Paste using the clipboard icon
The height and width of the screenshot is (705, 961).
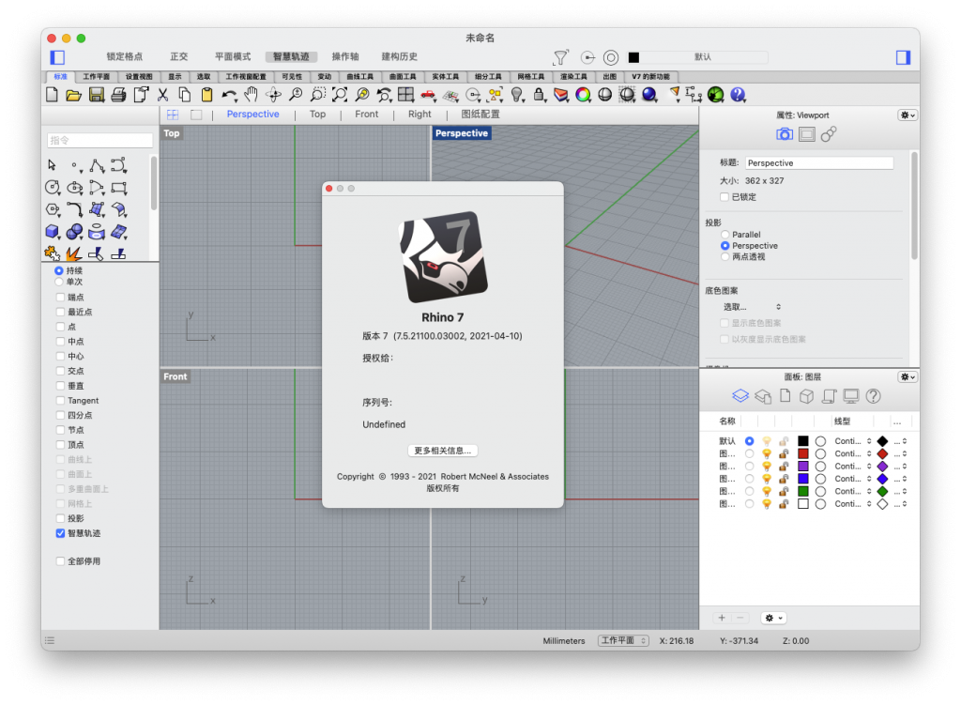pos(206,95)
